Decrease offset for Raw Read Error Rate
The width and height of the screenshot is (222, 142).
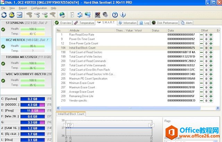tap(202, 35)
